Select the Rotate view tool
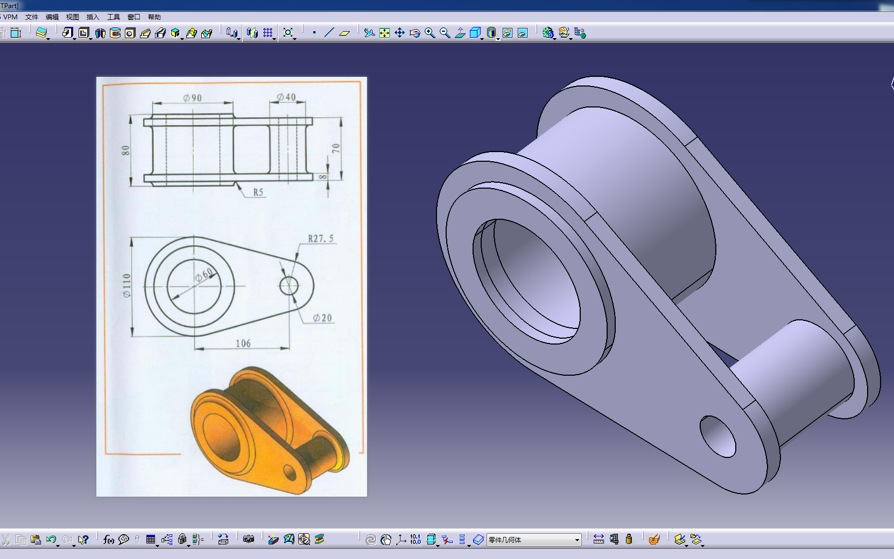The image size is (894, 559). pos(414,33)
